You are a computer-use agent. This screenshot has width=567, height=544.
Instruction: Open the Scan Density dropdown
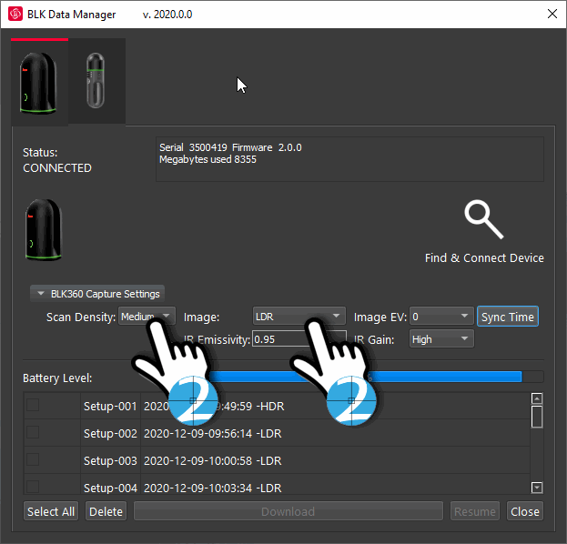(147, 317)
